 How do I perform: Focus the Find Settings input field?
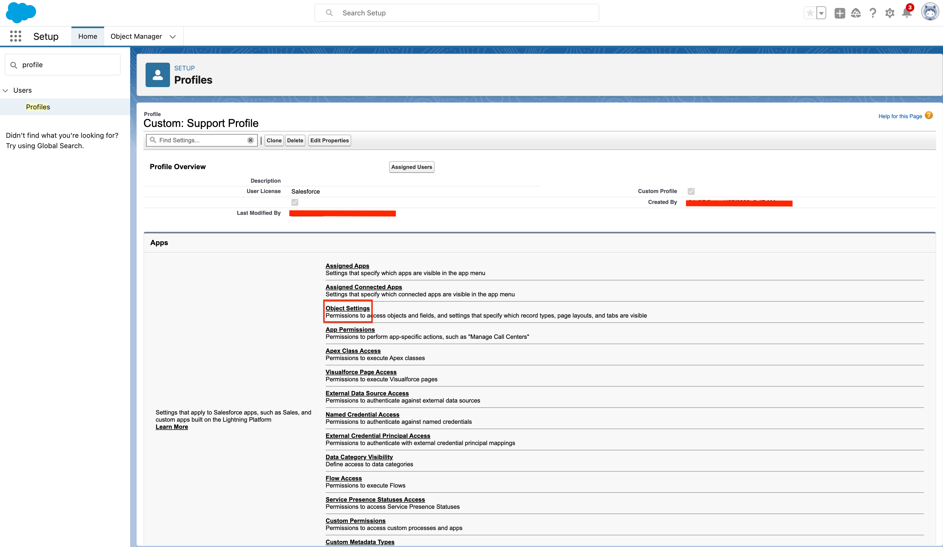(x=201, y=140)
